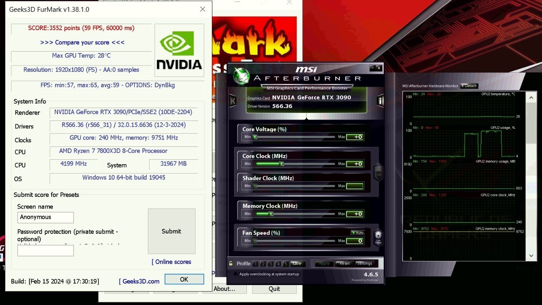Screen dimensions: 542x305
Task: Toggle profile lock padlock icon
Action: 231,263
